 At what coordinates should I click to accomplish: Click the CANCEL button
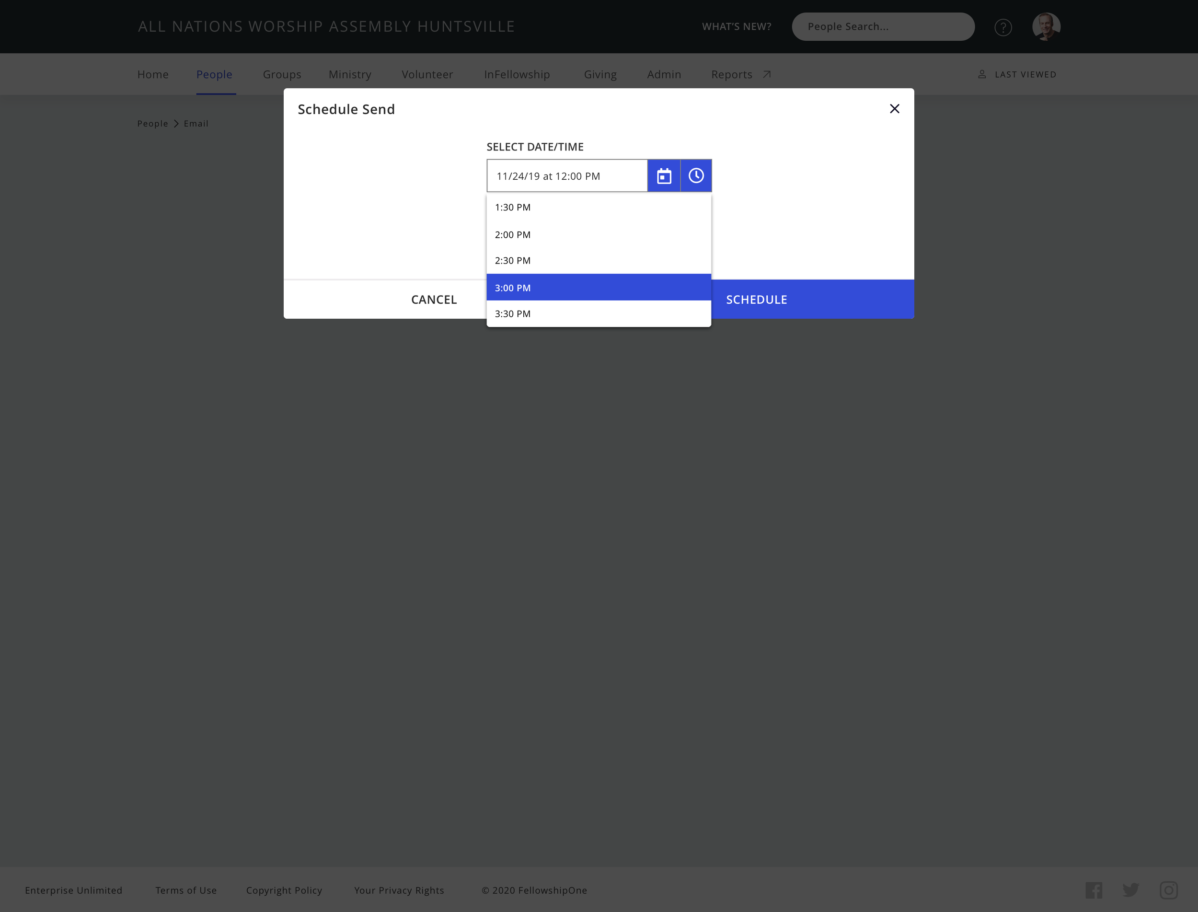[433, 299]
